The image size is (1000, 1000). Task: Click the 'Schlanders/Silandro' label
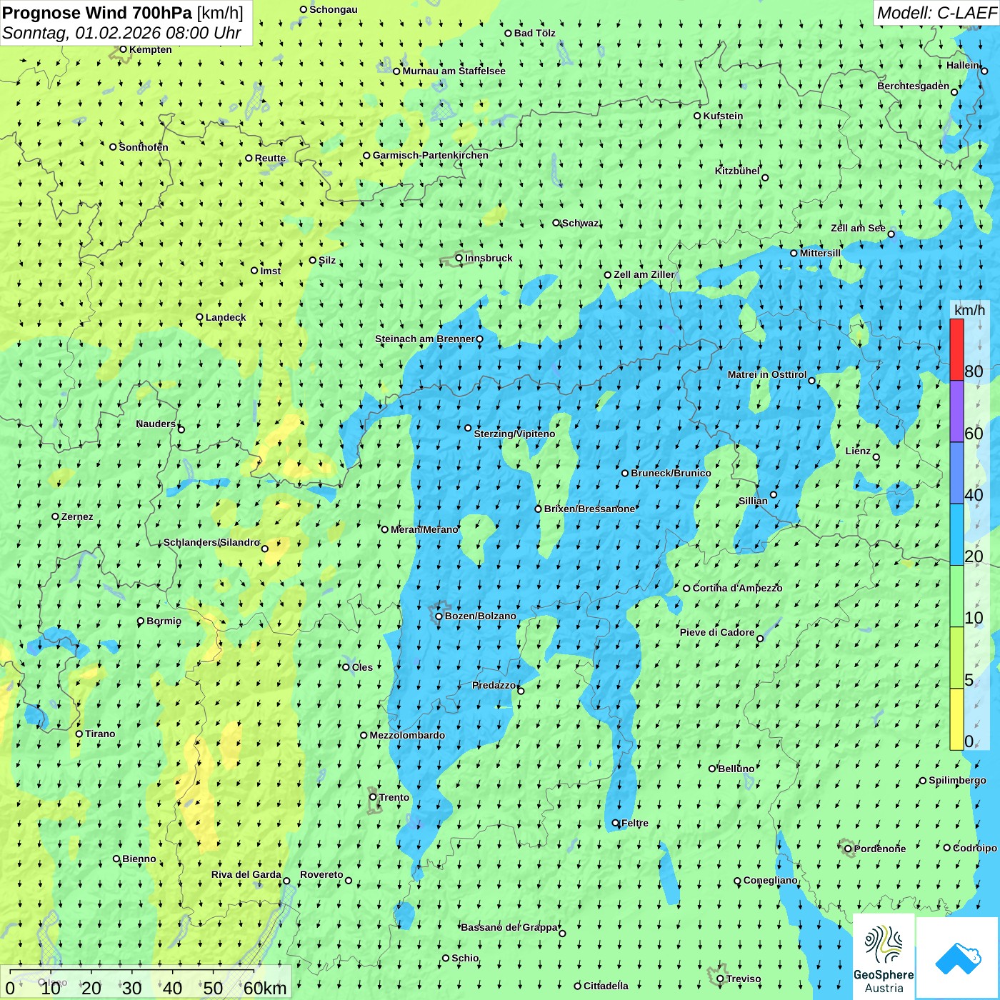(212, 542)
